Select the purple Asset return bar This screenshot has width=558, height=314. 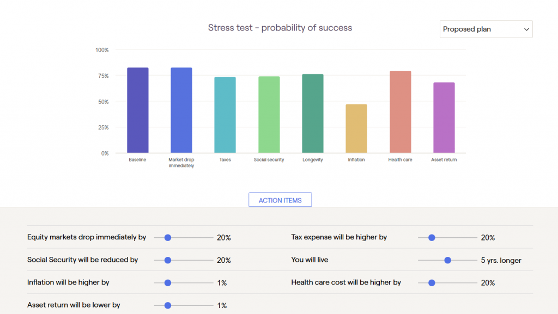point(444,118)
